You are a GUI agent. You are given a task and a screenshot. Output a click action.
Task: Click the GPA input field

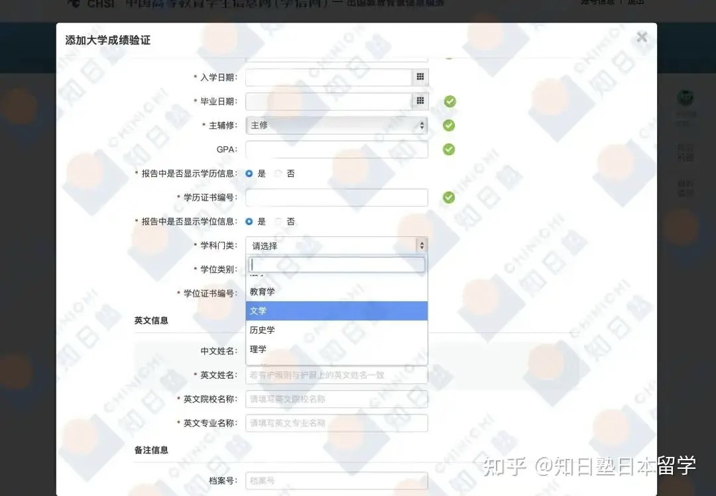(336, 150)
